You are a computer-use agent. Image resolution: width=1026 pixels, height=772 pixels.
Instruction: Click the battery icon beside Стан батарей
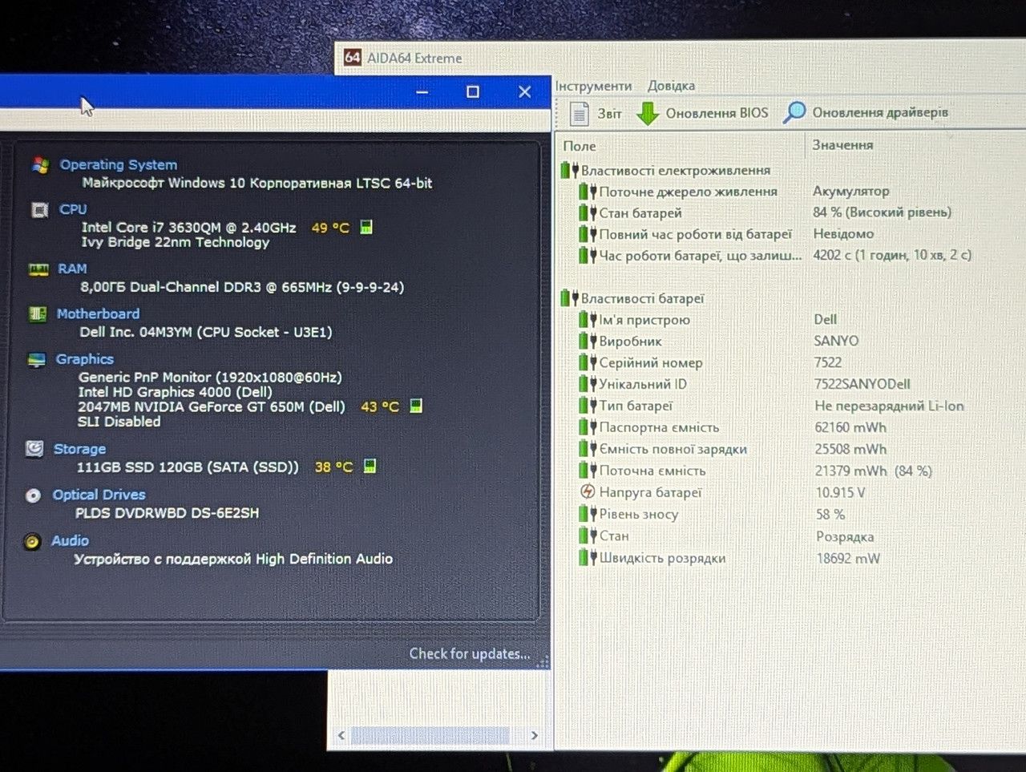tap(588, 212)
